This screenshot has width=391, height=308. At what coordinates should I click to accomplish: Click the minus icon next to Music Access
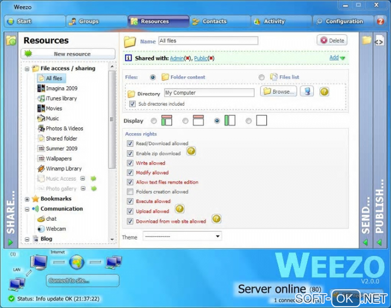click(82, 178)
